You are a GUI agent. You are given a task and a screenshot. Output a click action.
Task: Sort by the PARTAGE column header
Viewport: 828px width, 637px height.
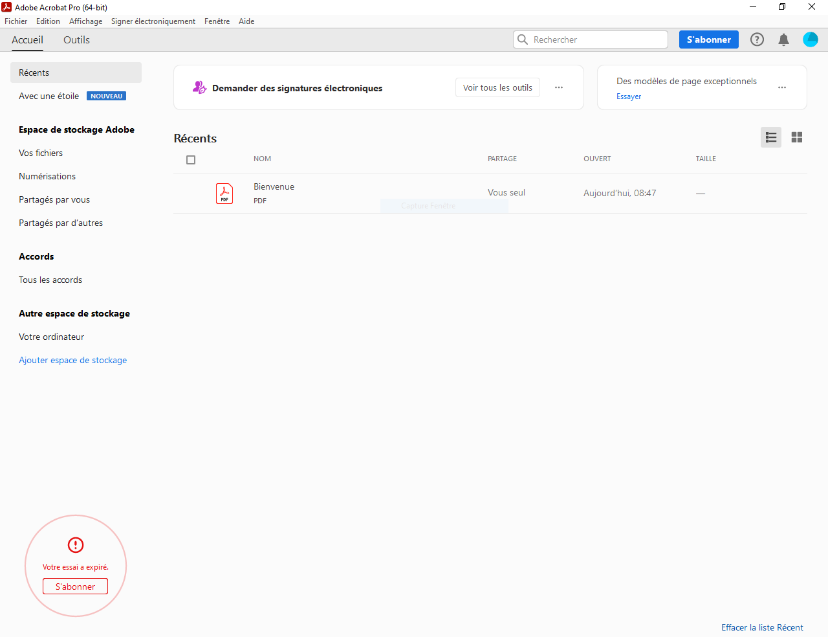(x=503, y=159)
